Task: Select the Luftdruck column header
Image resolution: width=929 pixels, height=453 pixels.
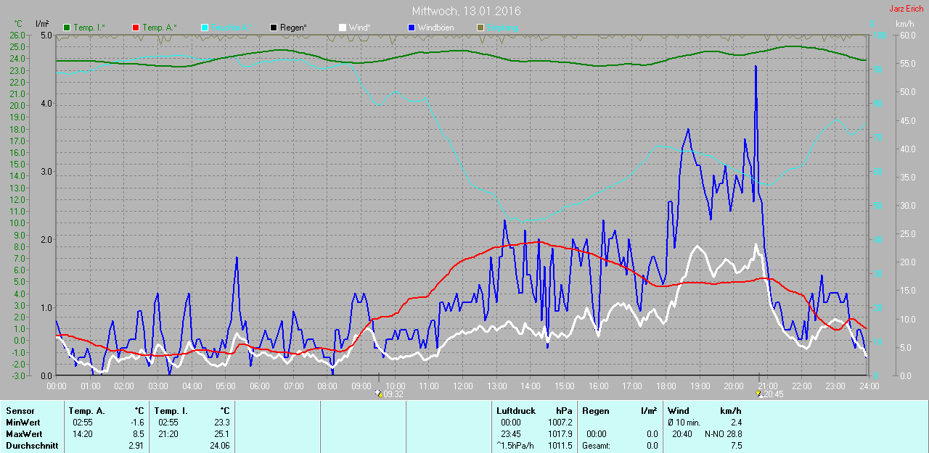Action: tap(515, 411)
